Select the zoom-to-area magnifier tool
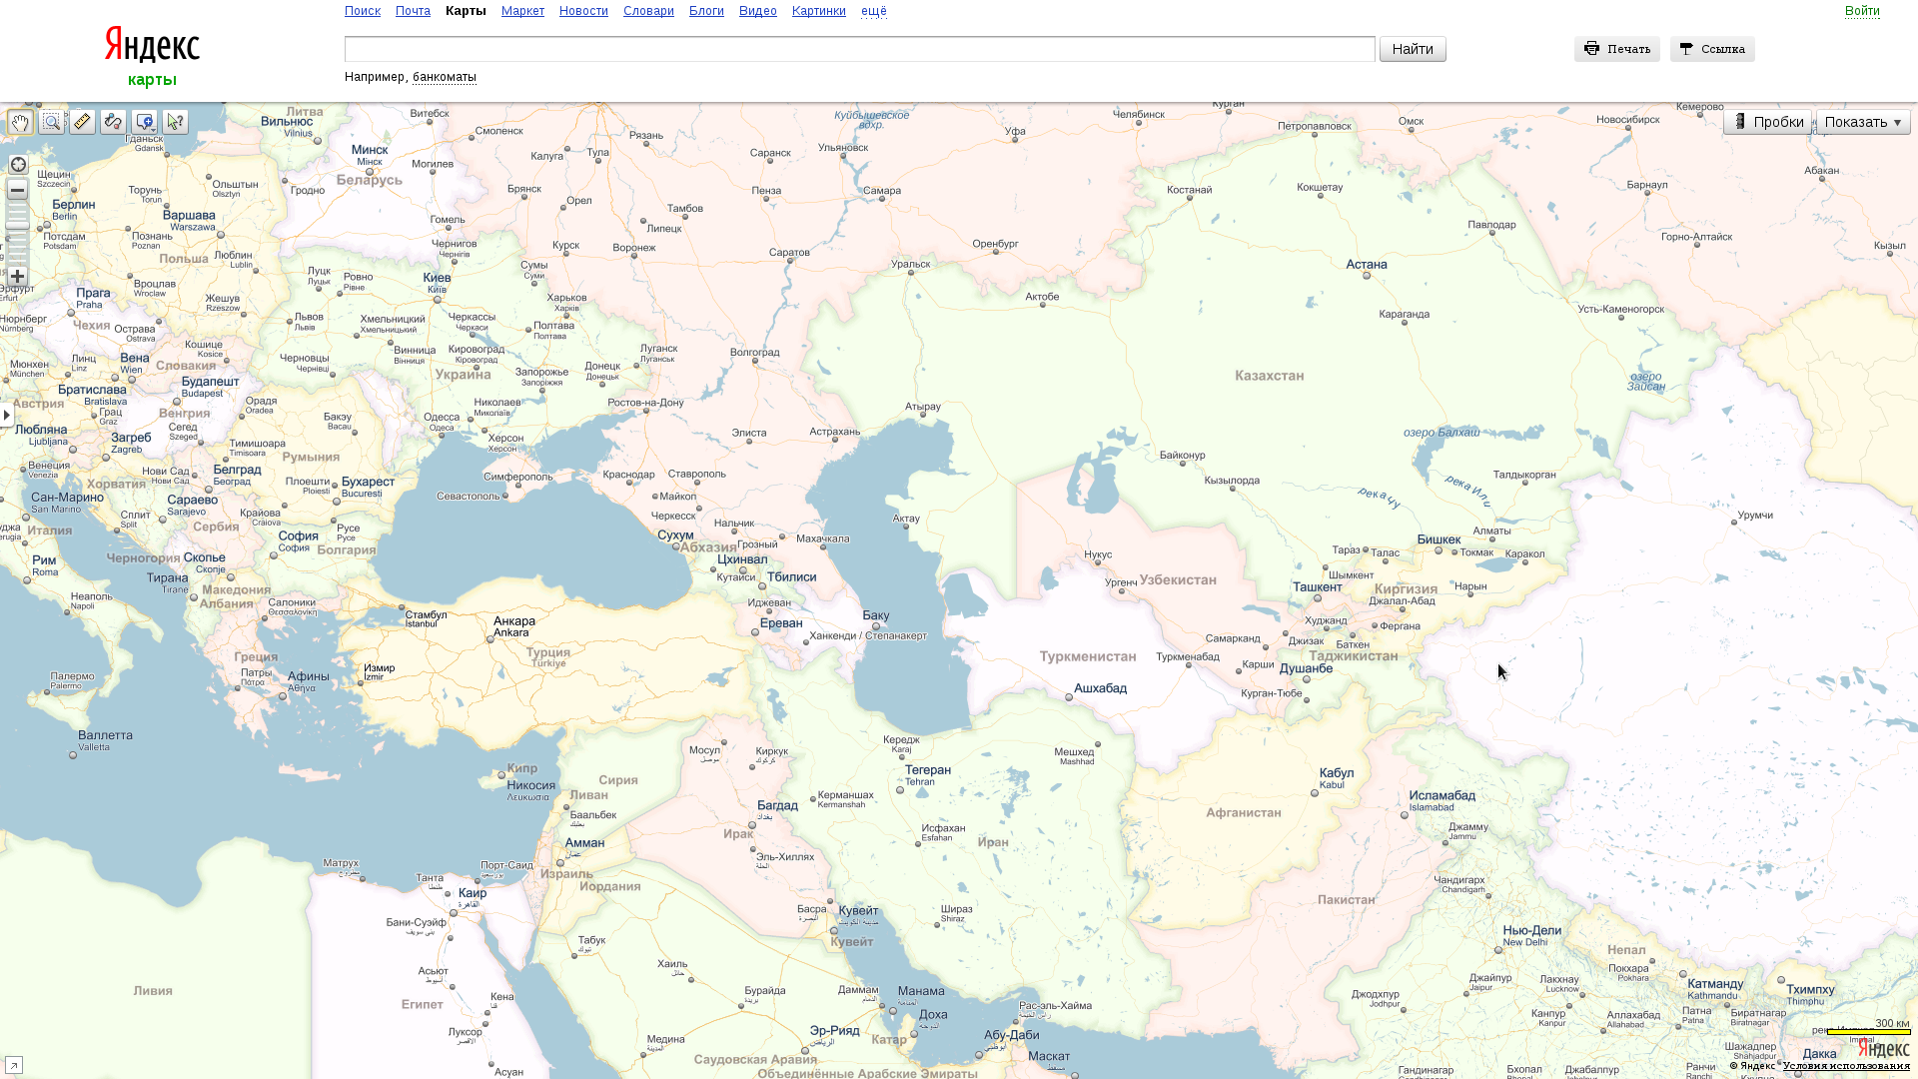This screenshot has height=1079, width=1918. pyautogui.click(x=52, y=122)
